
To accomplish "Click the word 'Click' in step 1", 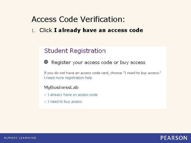I will [46, 30].
